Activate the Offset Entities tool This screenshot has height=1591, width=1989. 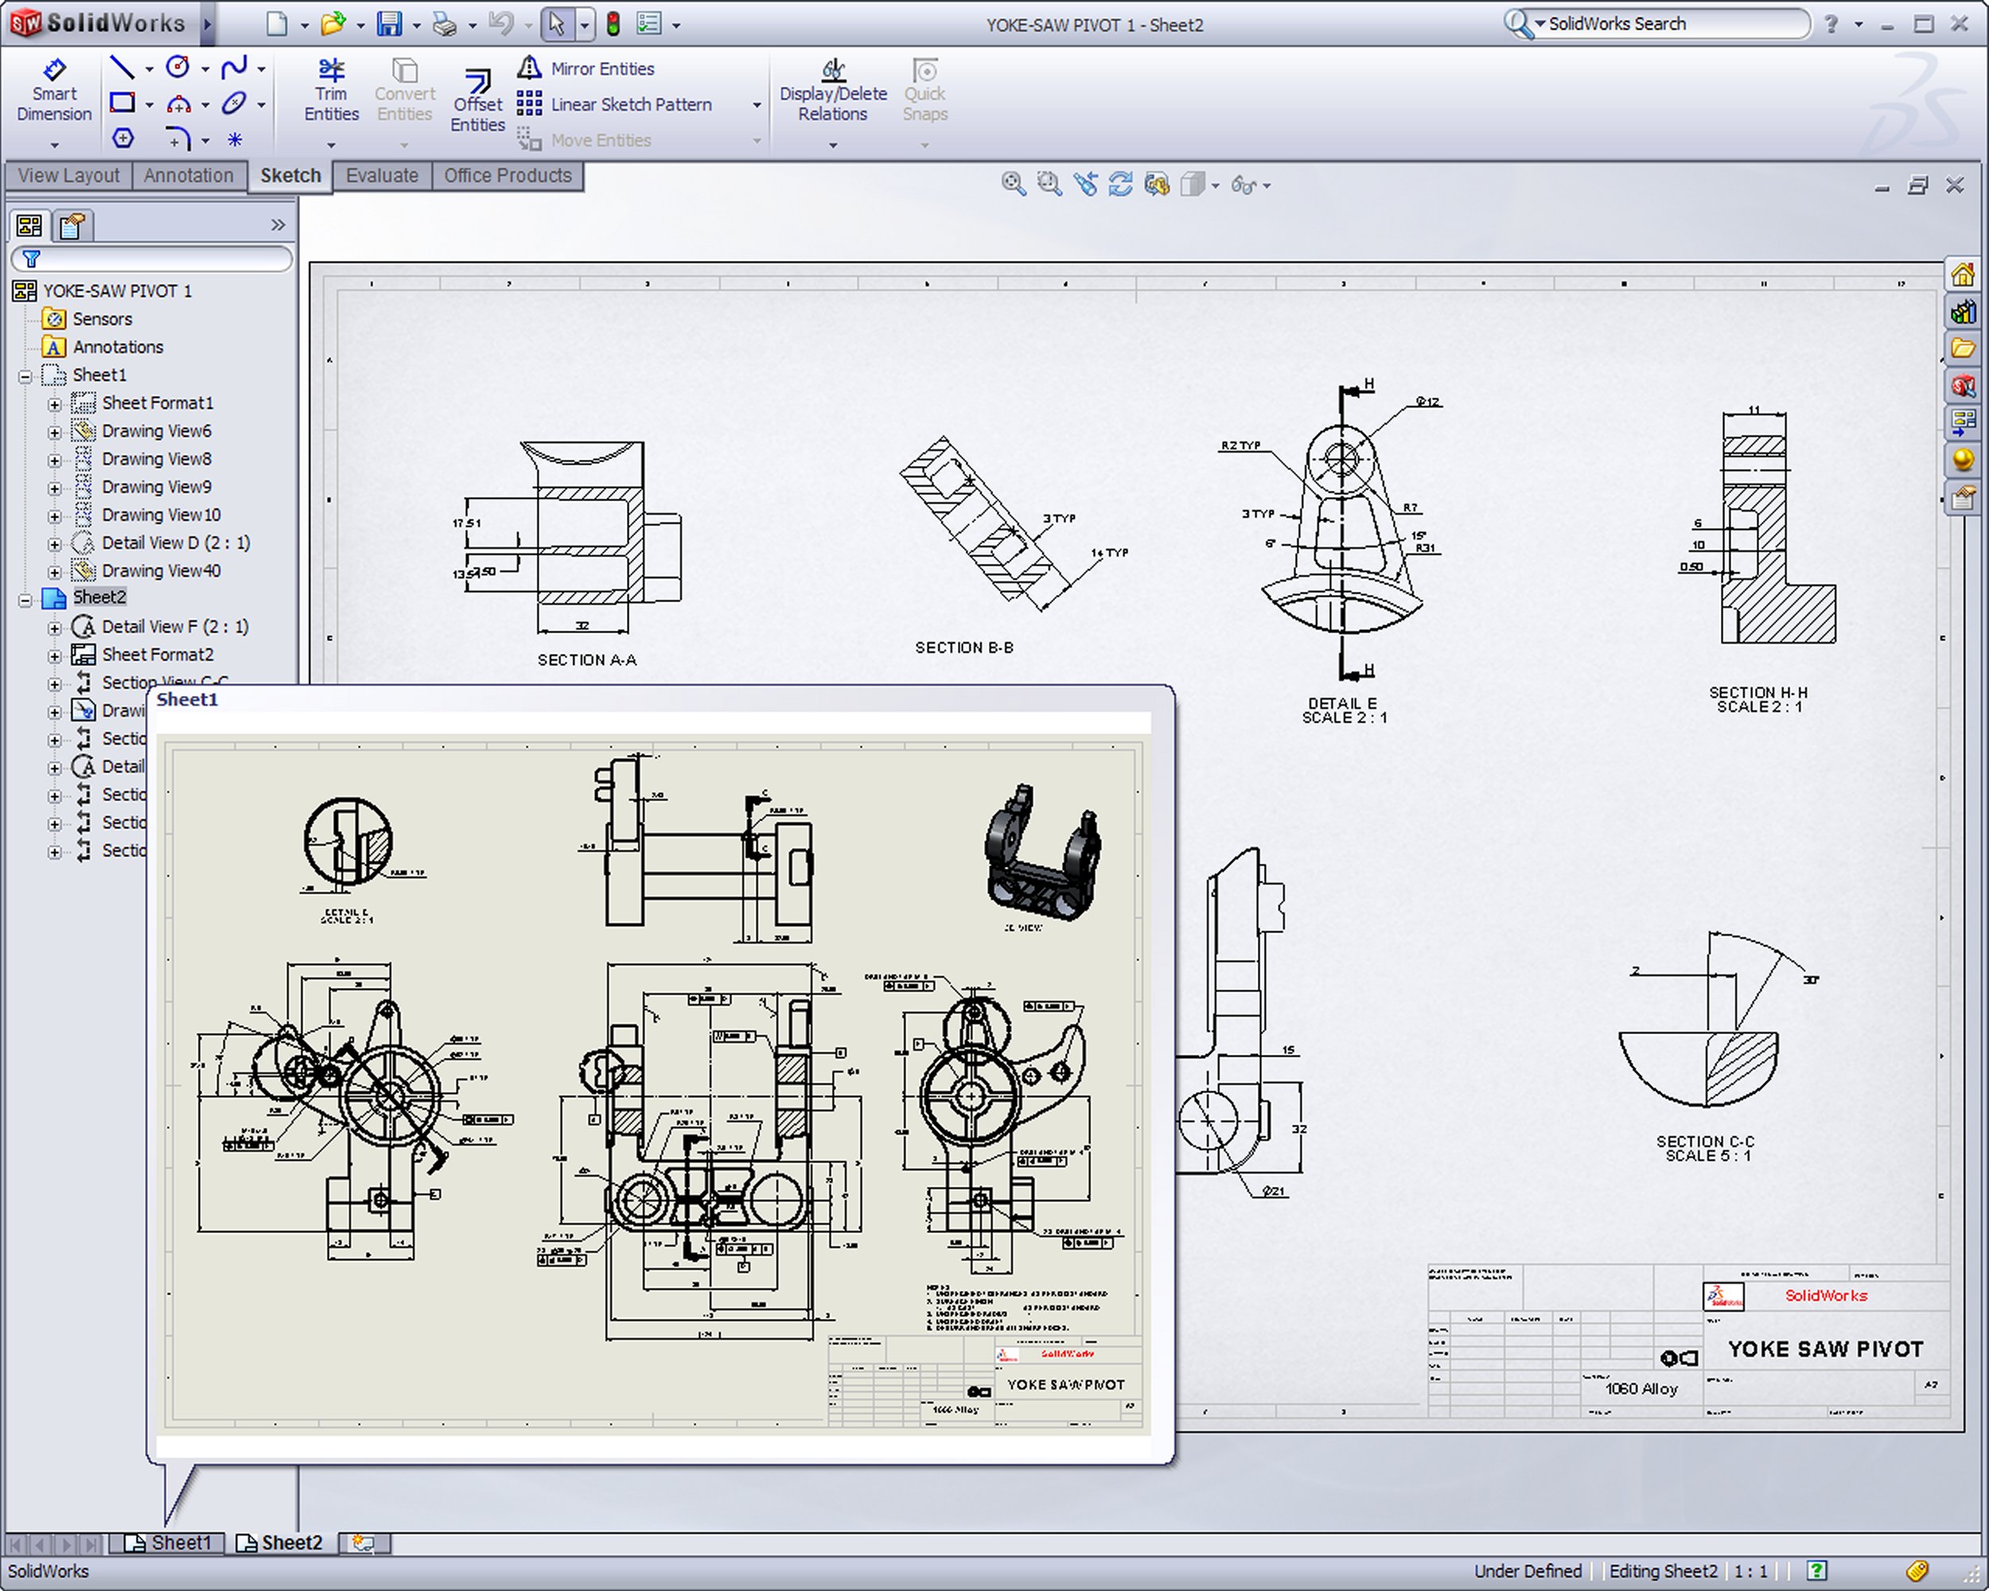477,102
